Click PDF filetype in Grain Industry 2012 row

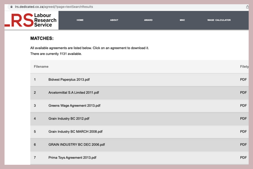point(243,119)
